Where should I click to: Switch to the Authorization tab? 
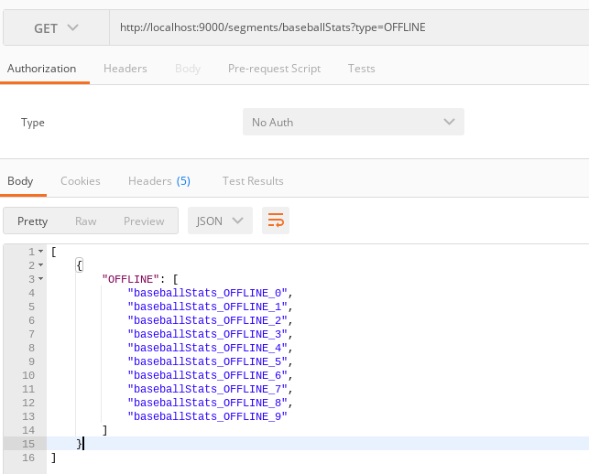click(x=42, y=69)
